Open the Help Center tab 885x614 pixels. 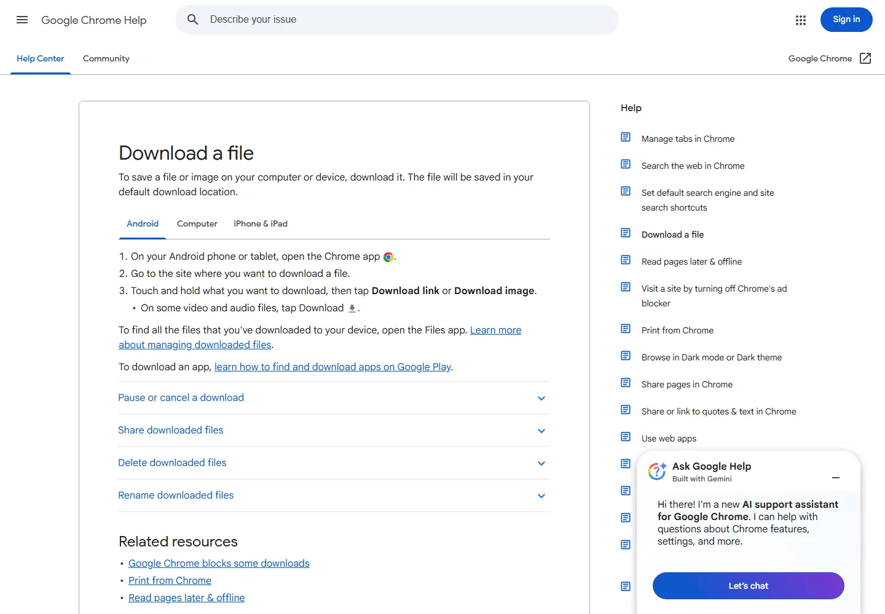point(41,59)
